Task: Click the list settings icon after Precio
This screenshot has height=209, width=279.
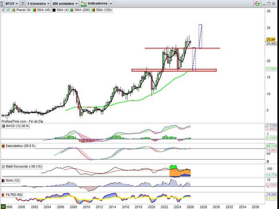Action: tap(29, 10)
